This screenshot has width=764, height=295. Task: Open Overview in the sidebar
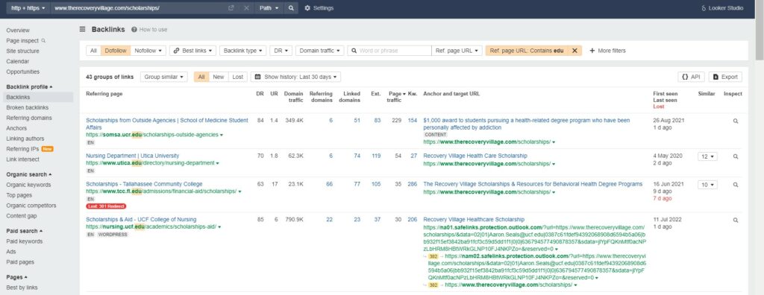[x=18, y=31]
